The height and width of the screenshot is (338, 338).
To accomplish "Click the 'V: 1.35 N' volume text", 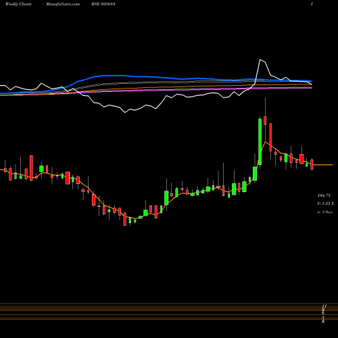I will click(325, 203).
